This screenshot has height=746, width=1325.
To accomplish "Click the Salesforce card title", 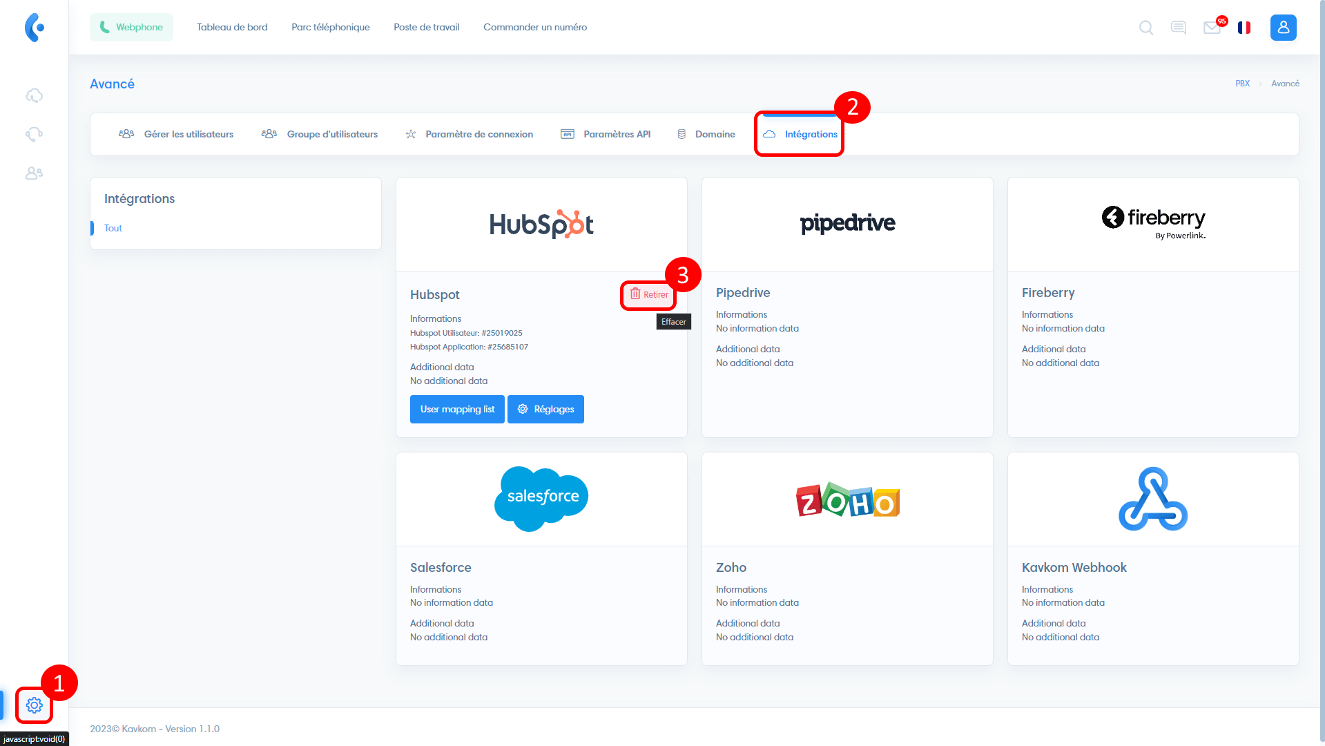I will (441, 568).
